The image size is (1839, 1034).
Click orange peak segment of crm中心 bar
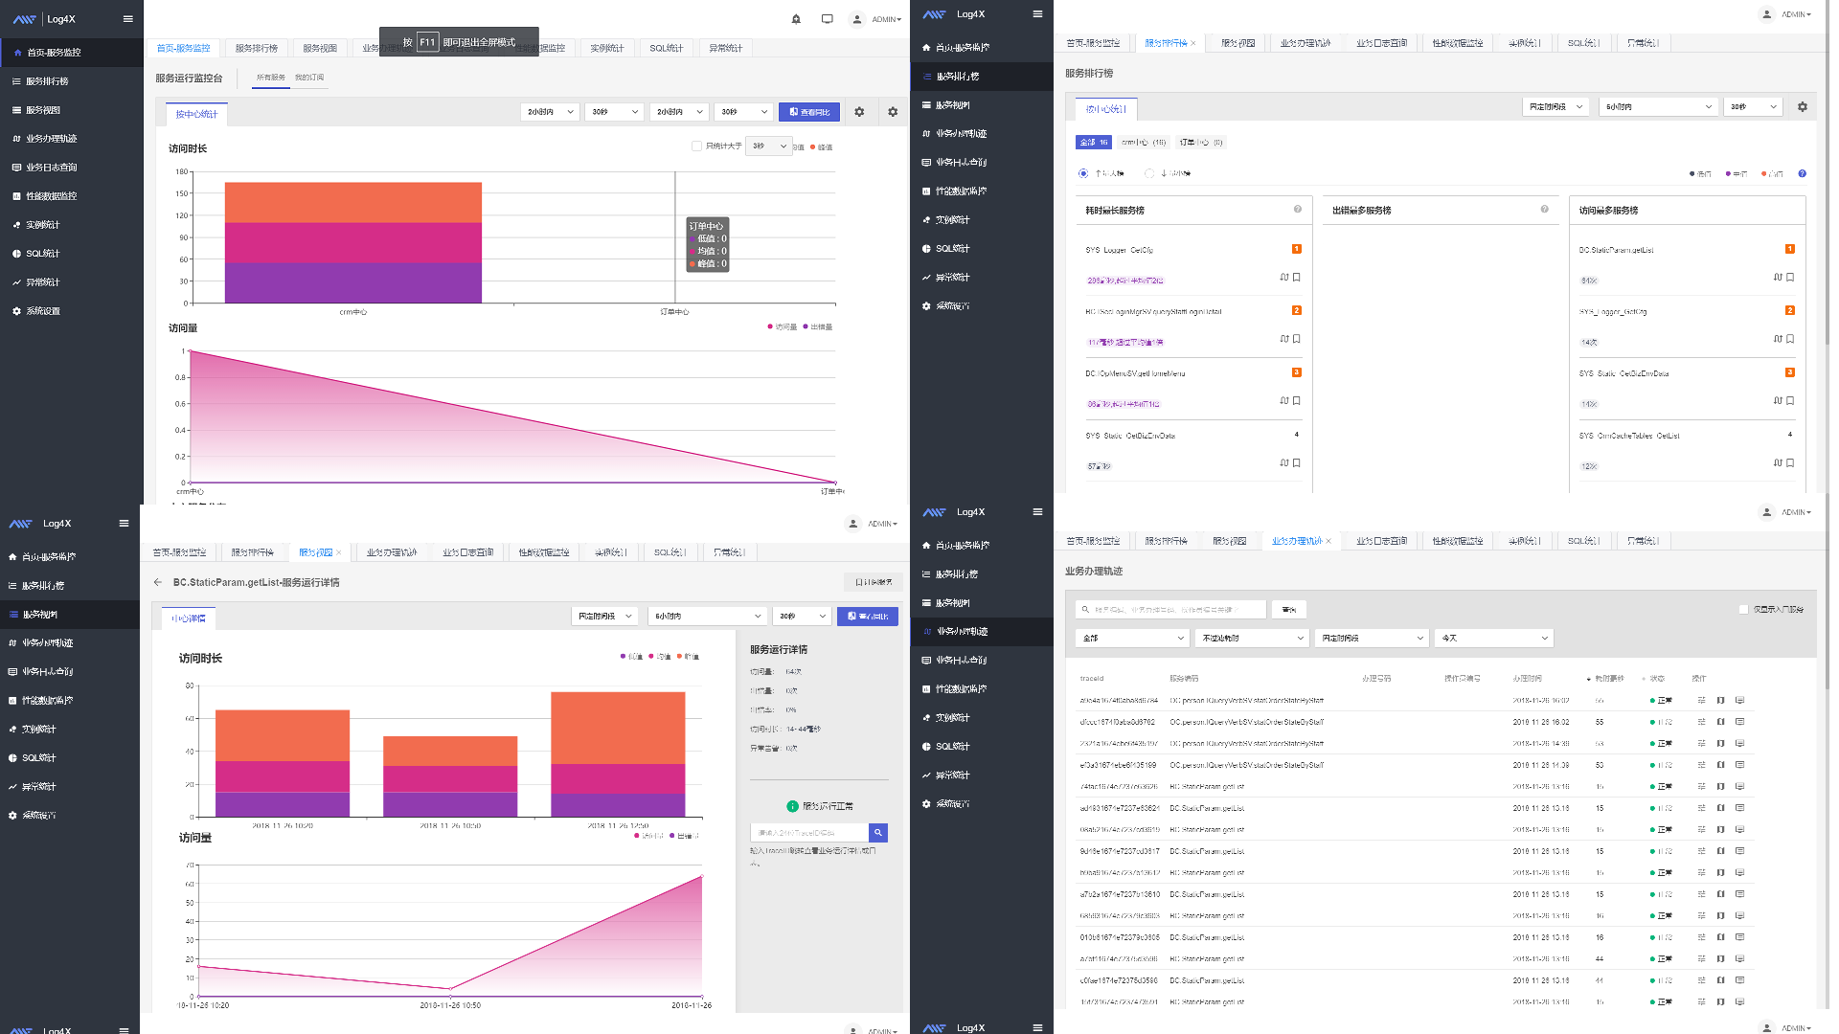click(353, 202)
